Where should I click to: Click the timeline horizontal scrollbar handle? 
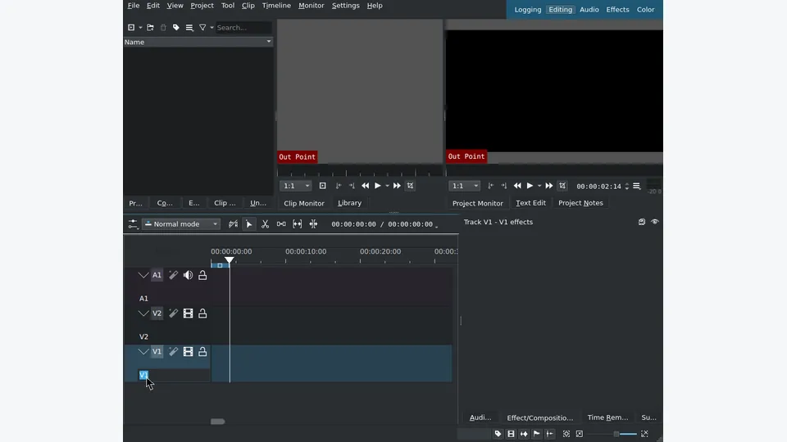(218, 422)
